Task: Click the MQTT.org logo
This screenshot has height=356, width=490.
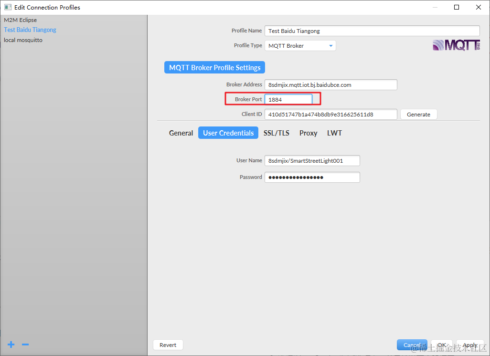Action: (456, 45)
